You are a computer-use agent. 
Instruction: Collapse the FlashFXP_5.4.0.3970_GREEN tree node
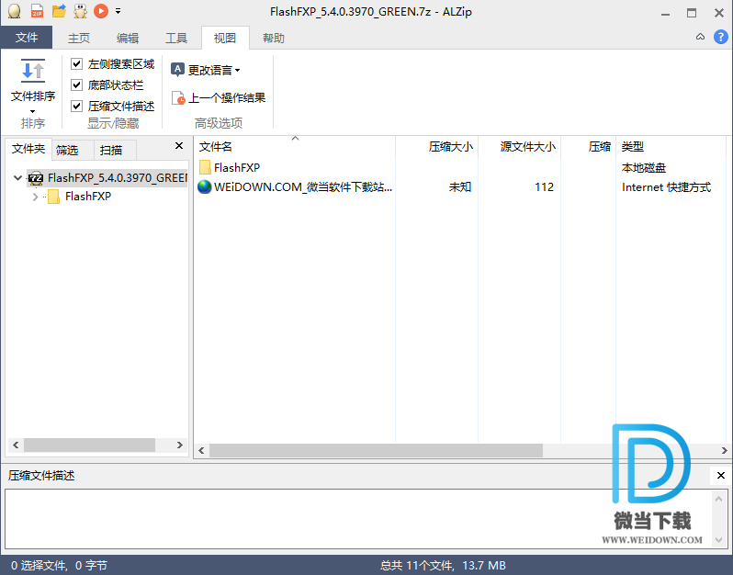(x=17, y=177)
